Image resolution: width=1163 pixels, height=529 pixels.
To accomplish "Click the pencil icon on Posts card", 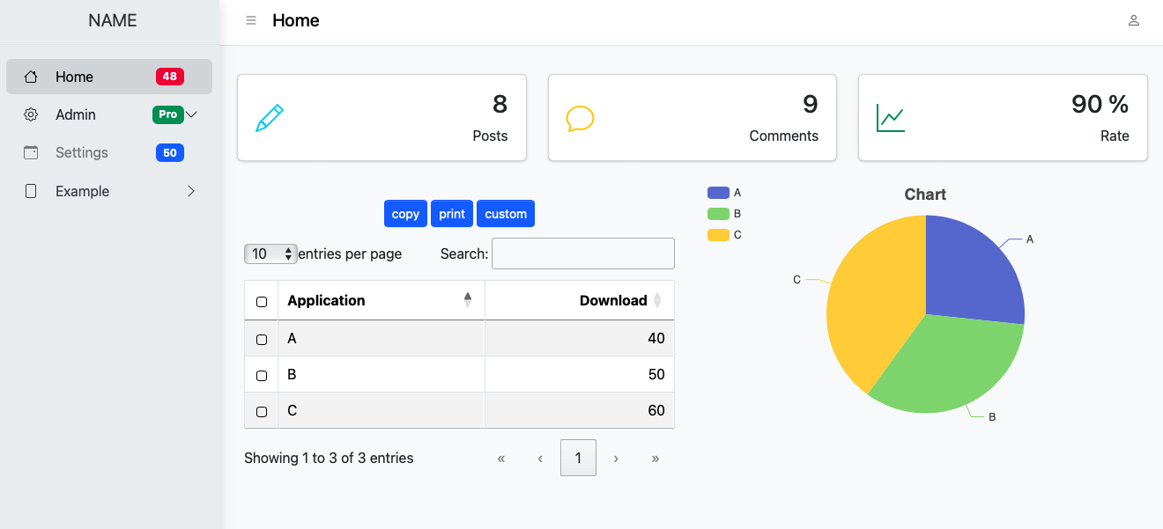I will tap(270, 118).
